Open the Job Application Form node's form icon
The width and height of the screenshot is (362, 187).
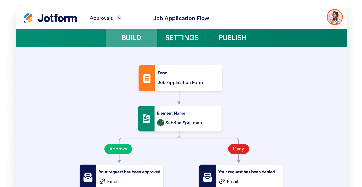147,78
